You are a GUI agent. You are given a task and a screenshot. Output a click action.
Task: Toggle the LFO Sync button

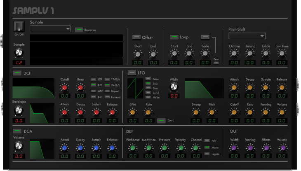click(x=161, y=120)
